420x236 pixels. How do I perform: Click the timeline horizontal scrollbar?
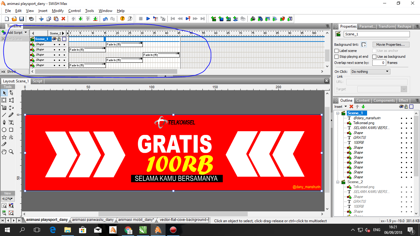[x=106, y=72]
